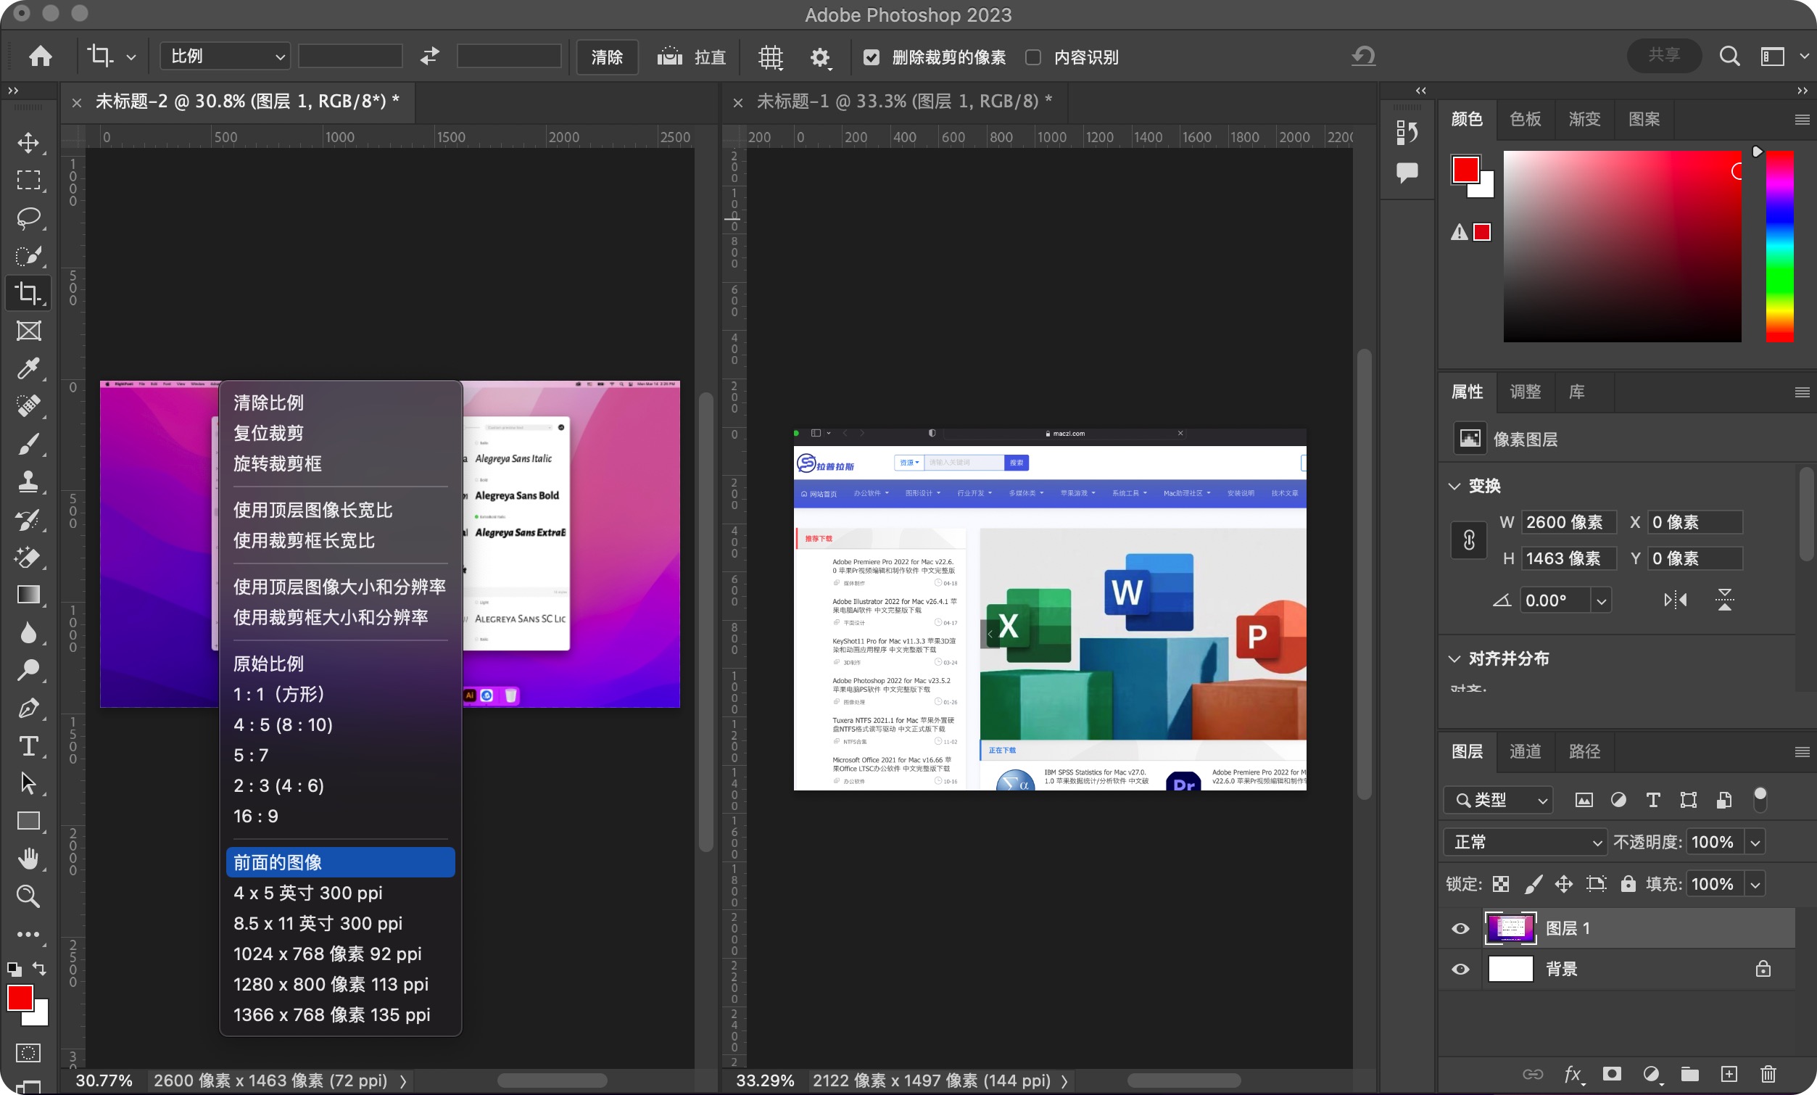Select the Clone Stamp tool
The width and height of the screenshot is (1817, 1095).
pos(29,482)
